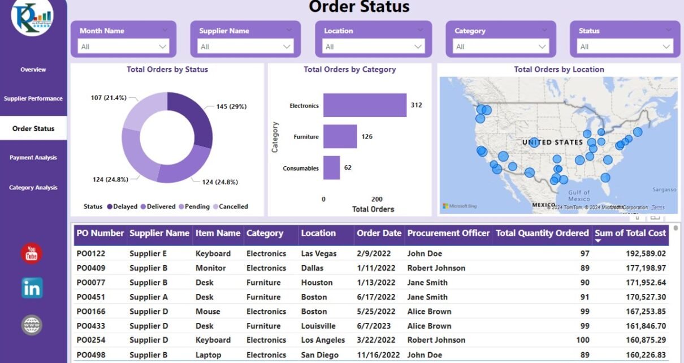
Task: Click the Terms link on map
Action: click(x=658, y=208)
